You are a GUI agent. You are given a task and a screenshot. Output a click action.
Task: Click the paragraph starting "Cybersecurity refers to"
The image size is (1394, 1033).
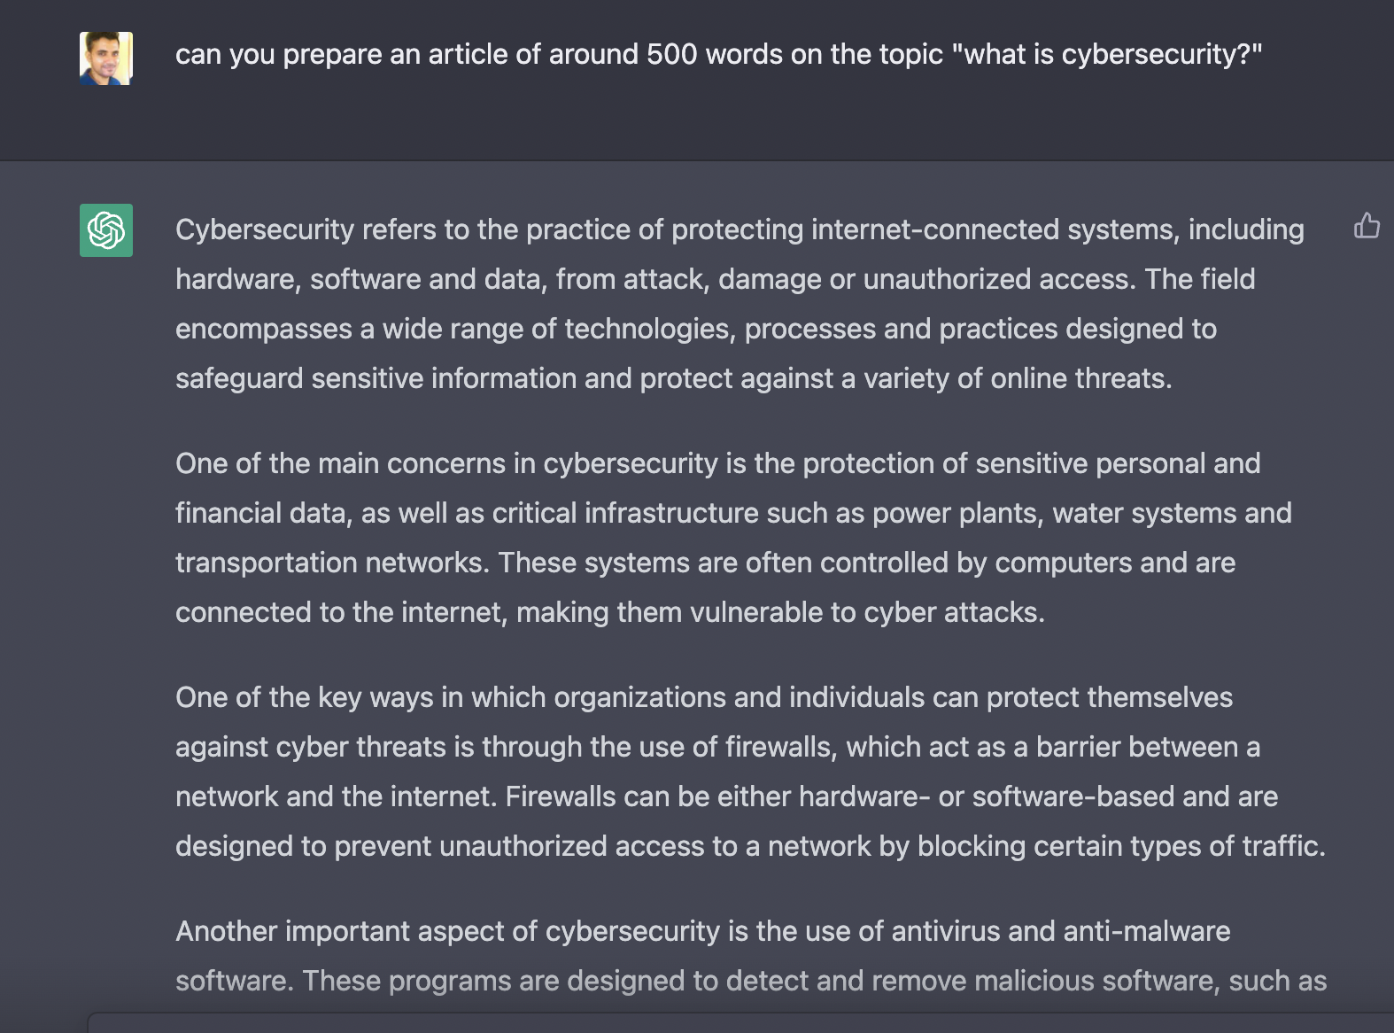click(x=740, y=304)
